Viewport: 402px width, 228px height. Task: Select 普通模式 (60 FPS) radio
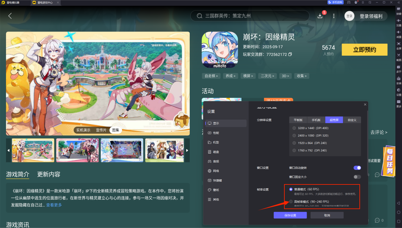(291, 189)
